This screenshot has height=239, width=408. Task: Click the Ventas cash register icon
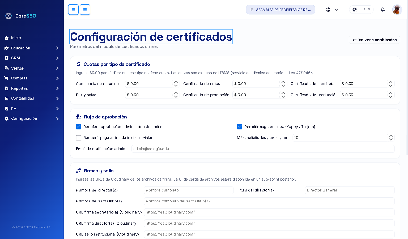point(7,68)
